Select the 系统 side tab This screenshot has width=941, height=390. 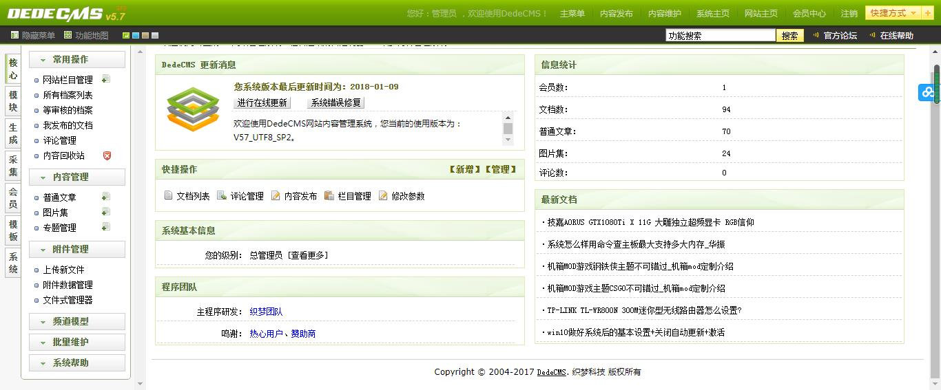[13, 263]
